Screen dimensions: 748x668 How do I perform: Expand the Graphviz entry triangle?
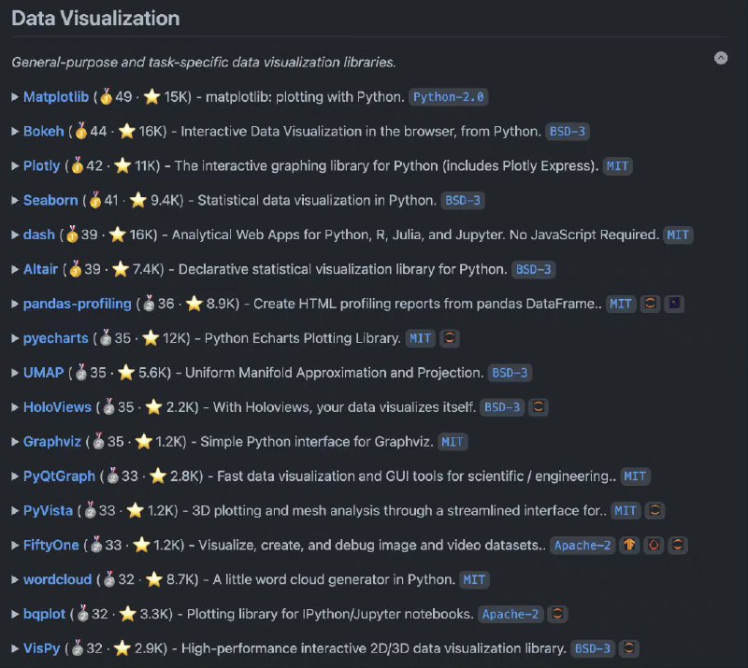15,442
